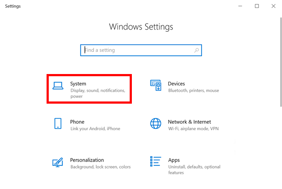Viewport: 282px width, 189px height.
Task: Open the Devices category label
Action: (176, 84)
